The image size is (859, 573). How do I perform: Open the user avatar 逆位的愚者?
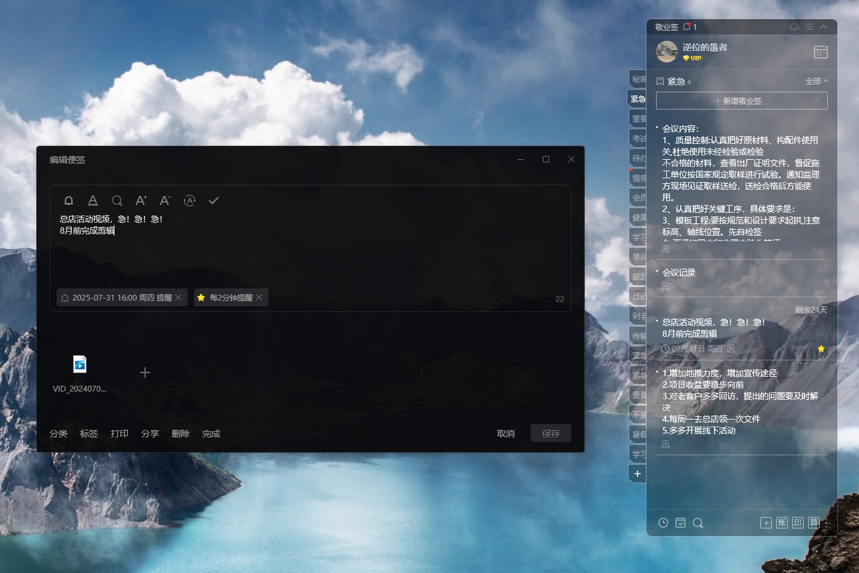click(x=667, y=52)
